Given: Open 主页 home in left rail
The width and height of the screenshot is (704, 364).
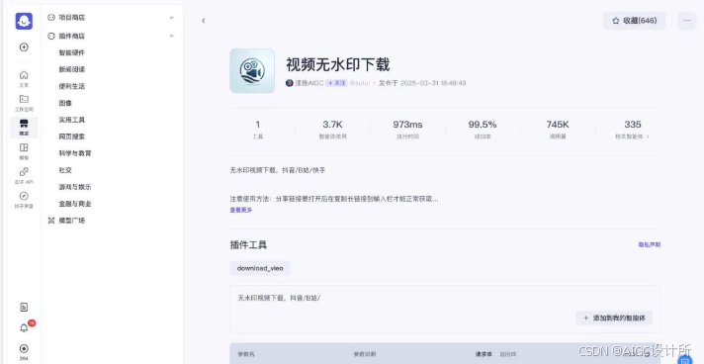Looking at the screenshot, I should [x=24, y=79].
